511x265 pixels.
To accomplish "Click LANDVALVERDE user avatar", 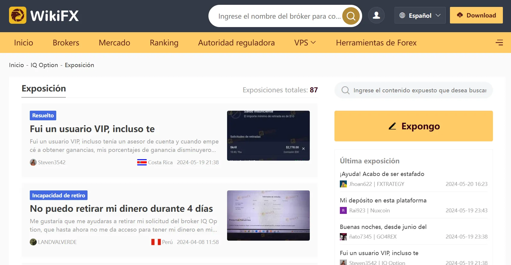I will pyautogui.click(x=33, y=242).
